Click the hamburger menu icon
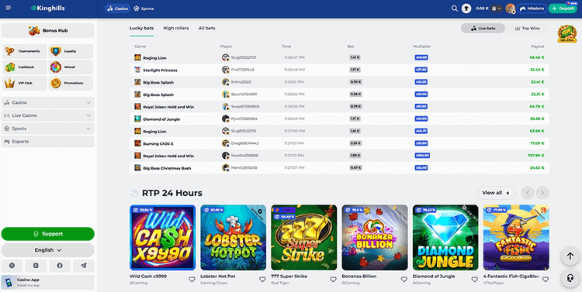The image size is (582, 292). 9,8
